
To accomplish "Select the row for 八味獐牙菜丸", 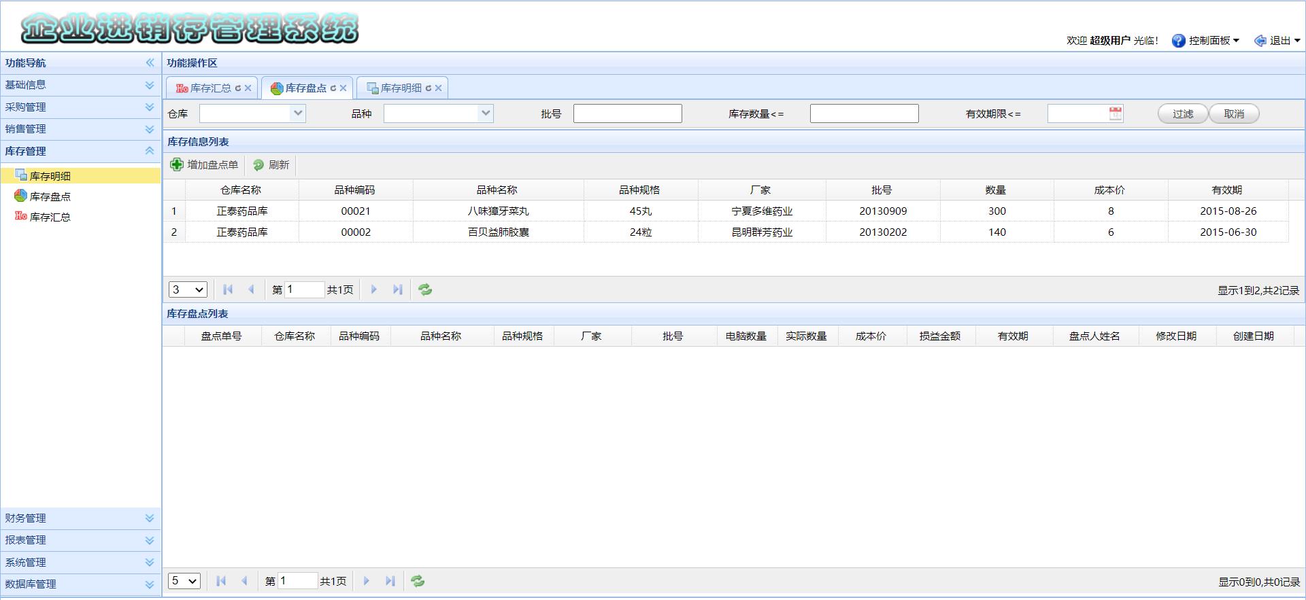I will click(x=726, y=211).
